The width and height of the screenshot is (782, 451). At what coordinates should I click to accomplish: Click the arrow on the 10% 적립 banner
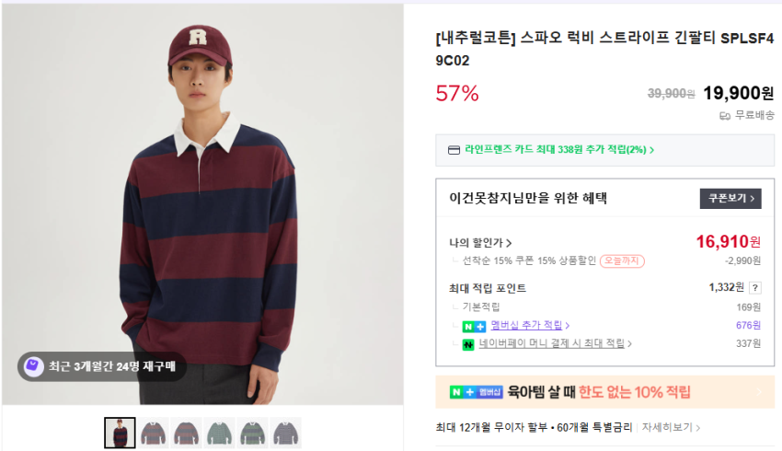tap(761, 392)
